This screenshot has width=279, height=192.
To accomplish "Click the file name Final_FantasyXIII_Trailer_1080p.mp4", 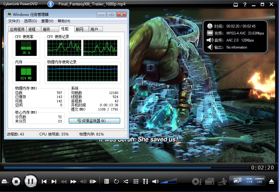I will [92, 4].
